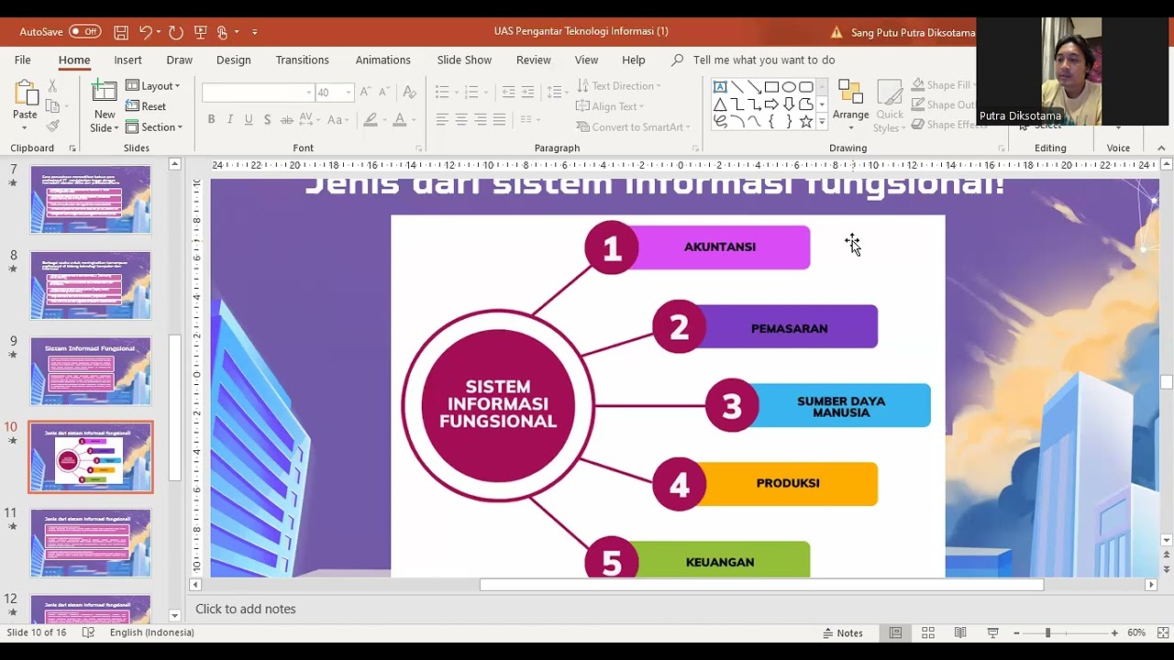This screenshot has height=660, width=1174.
Task: Undo the last action
Action: point(145,32)
